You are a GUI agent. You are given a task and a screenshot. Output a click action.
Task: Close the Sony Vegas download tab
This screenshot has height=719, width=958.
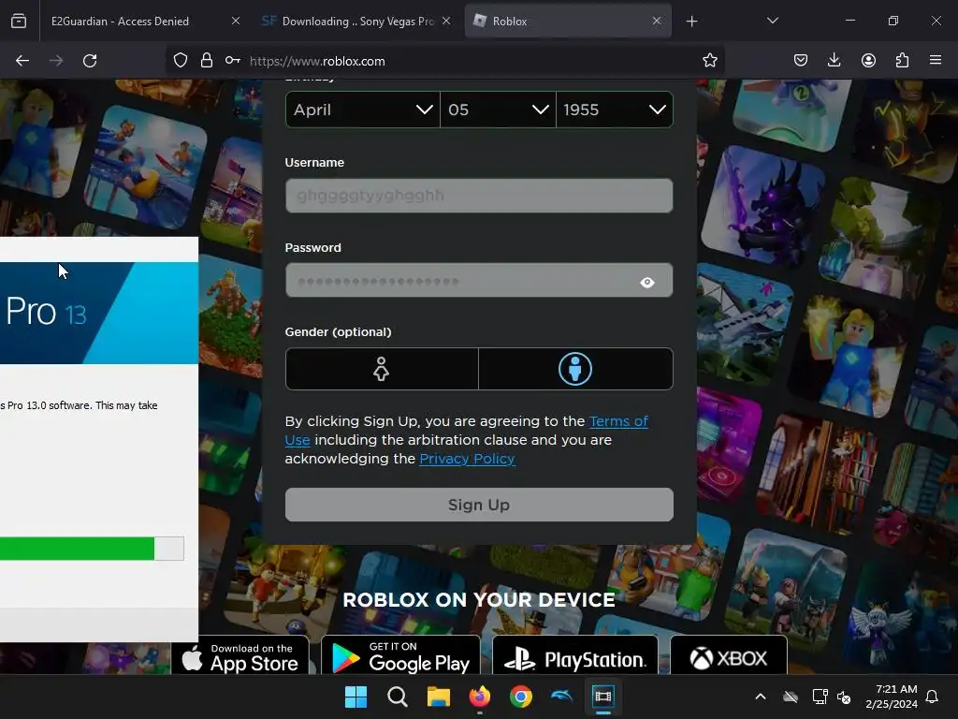[x=446, y=21]
